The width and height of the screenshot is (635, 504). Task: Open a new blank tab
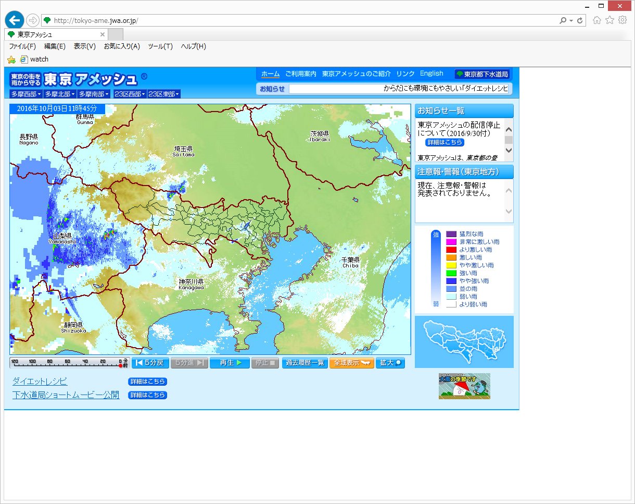point(116,34)
